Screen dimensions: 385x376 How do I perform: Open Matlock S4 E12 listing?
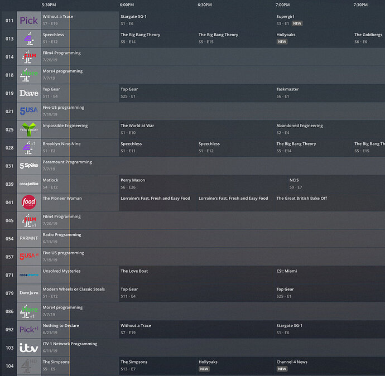coord(80,184)
